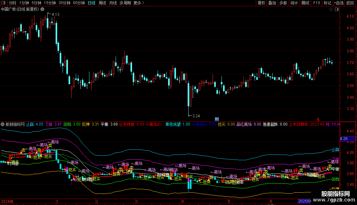The image size is (357, 205).
Task: Select the 15分钟 period
Action: click(x=50, y=3)
